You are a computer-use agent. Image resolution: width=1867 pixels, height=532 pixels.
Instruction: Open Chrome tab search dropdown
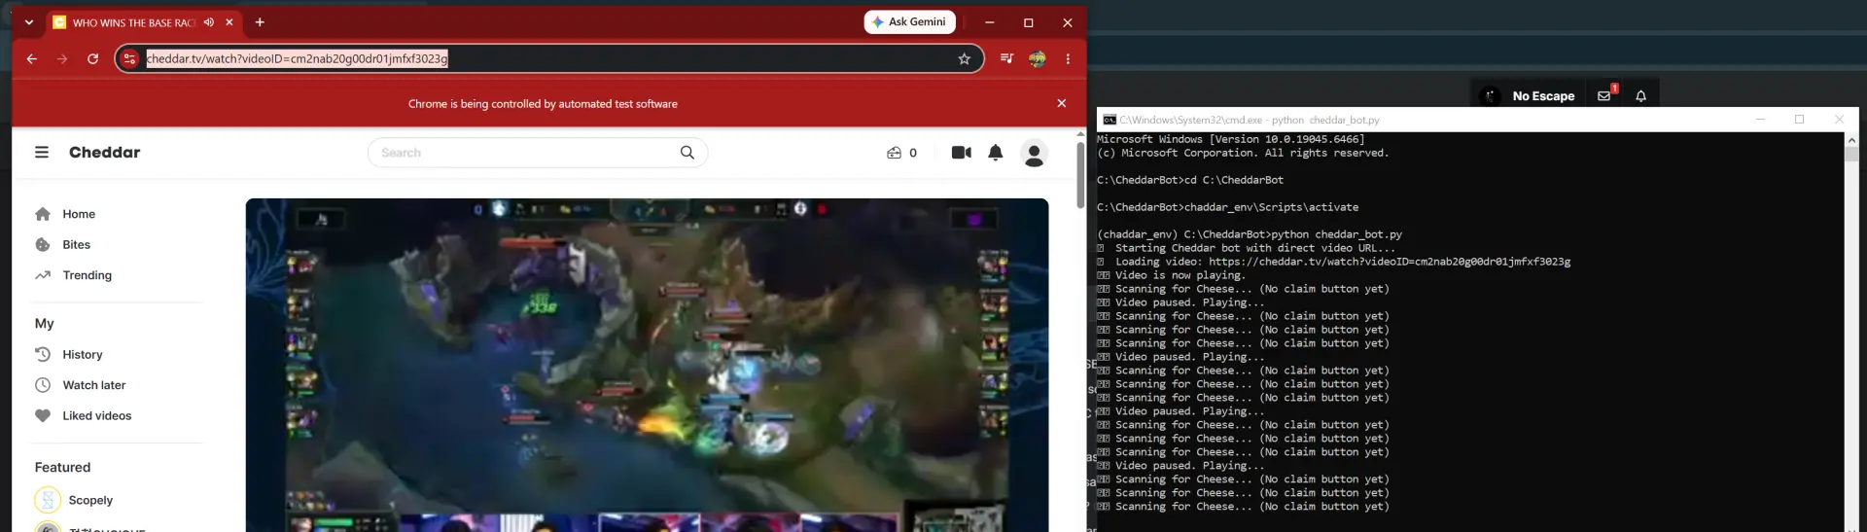tap(29, 22)
